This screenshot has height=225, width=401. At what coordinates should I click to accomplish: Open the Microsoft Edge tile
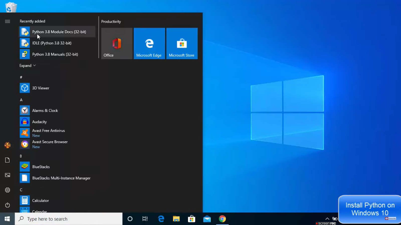pos(149,43)
